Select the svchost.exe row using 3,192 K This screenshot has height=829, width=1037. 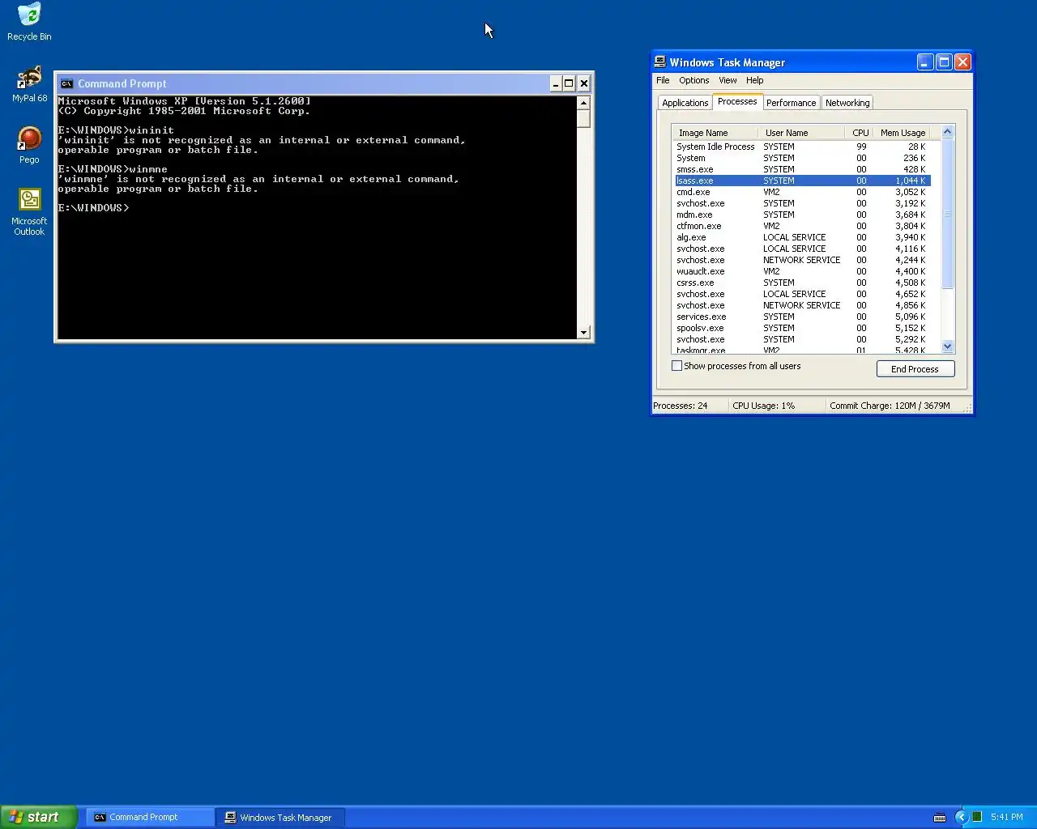click(x=802, y=203)
